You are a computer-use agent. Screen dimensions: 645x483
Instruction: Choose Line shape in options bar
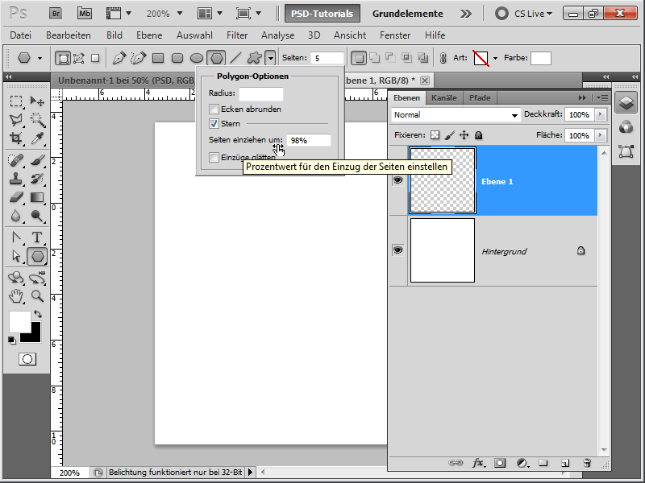[x=235, y=58]
